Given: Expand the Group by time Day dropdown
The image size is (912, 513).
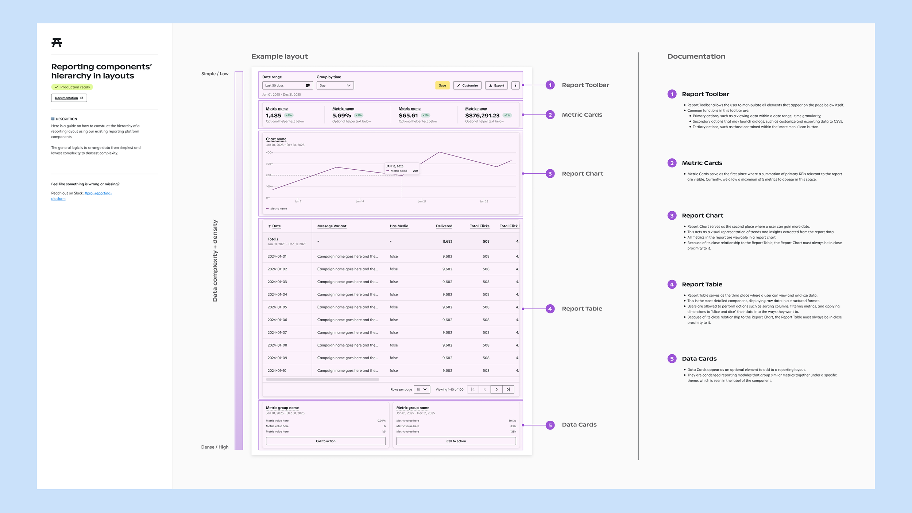Looking at the screenshot, I should click(335, 85).
